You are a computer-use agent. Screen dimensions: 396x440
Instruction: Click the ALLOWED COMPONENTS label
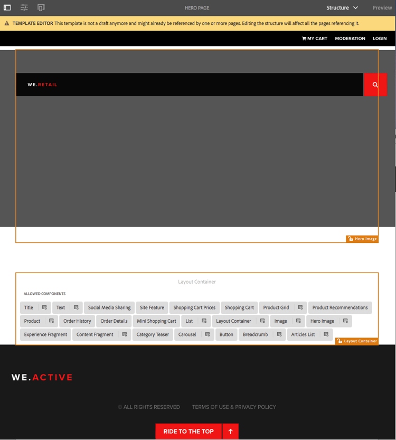click(44, 294)
